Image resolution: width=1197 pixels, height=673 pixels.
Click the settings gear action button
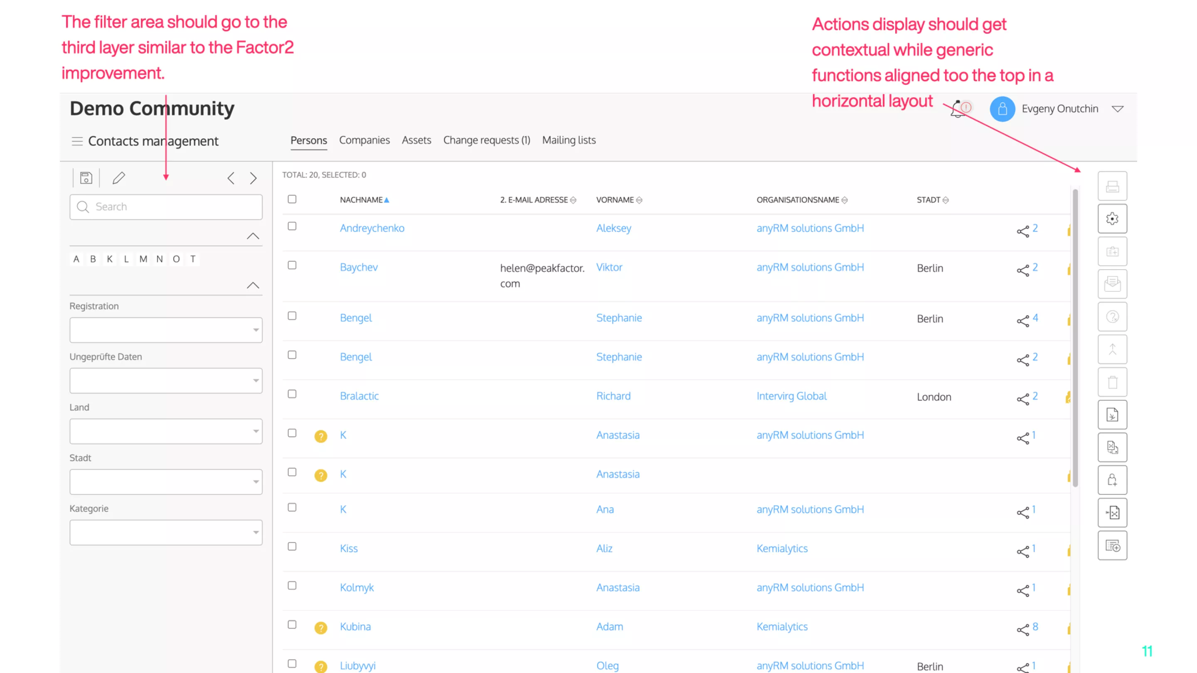click(x=1112, y=219)
